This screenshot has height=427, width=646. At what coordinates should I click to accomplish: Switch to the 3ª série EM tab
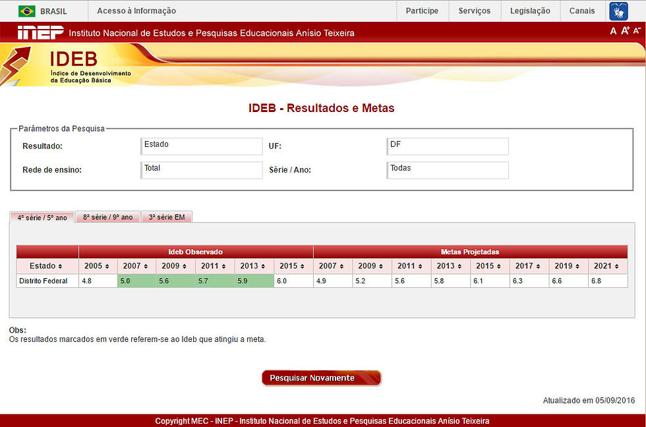click(x=167, y=217)
